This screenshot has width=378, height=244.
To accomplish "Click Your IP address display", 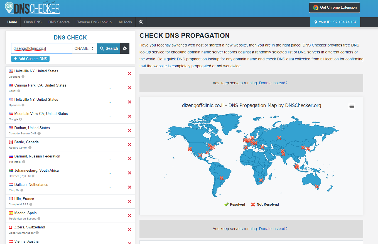I will click(335, 22).
